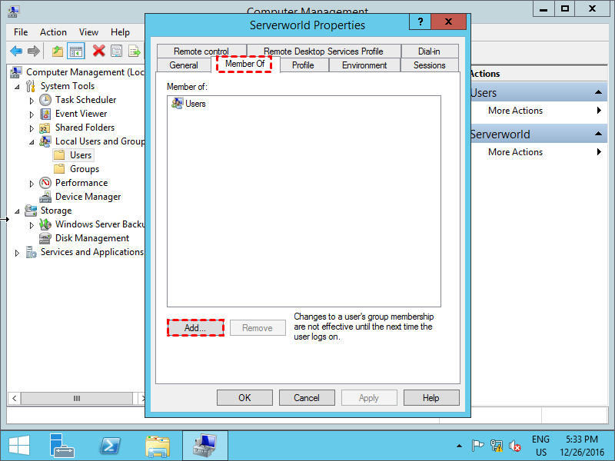
Task: Click the Properties toolbar icon
Action: [x=117, y=51]
